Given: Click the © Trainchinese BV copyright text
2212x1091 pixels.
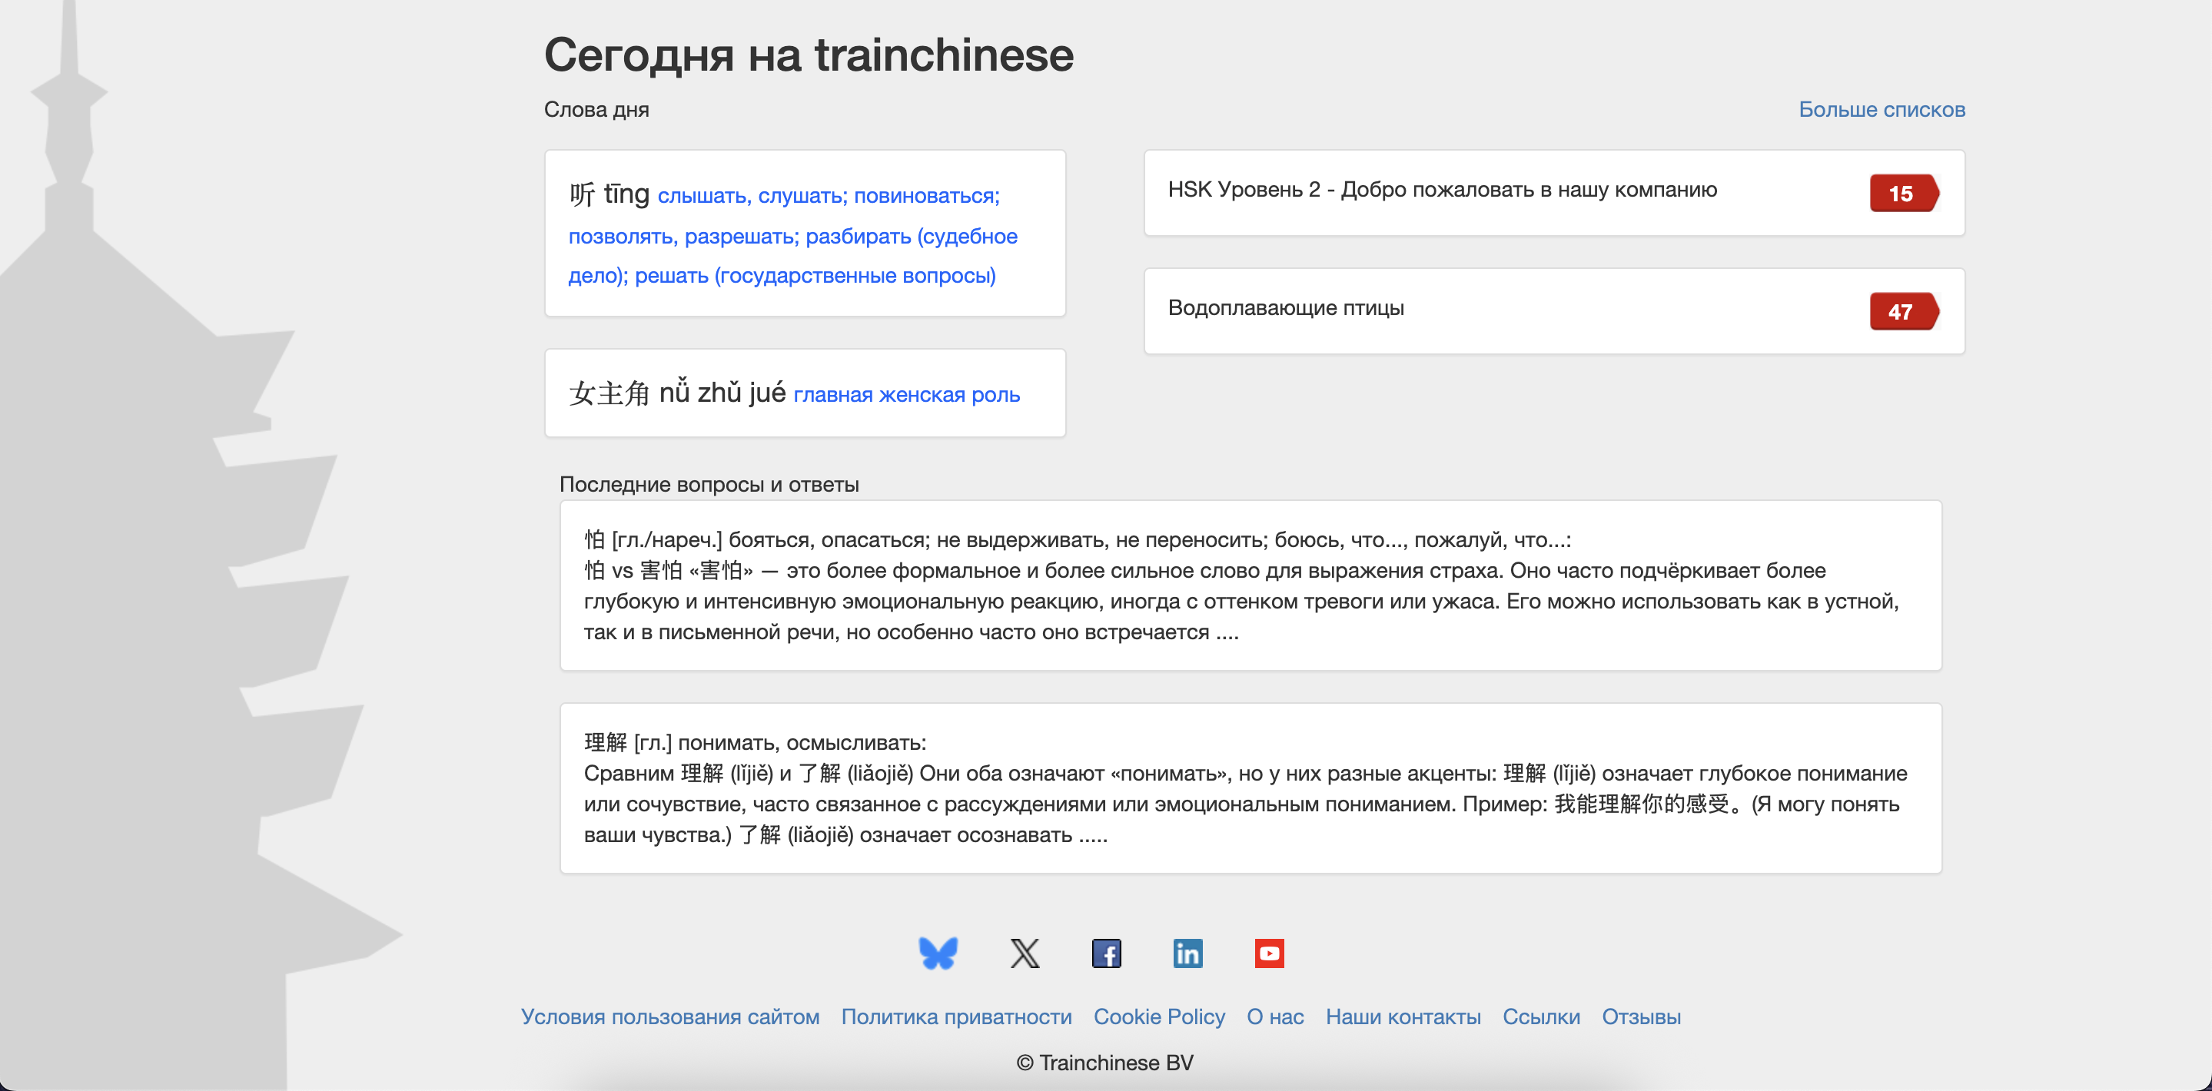Looking at the screenshot, I should point(1104,1063).
